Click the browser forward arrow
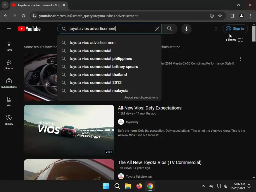The image size is (256, 192). pyautogui.click(x=14, y=16)
